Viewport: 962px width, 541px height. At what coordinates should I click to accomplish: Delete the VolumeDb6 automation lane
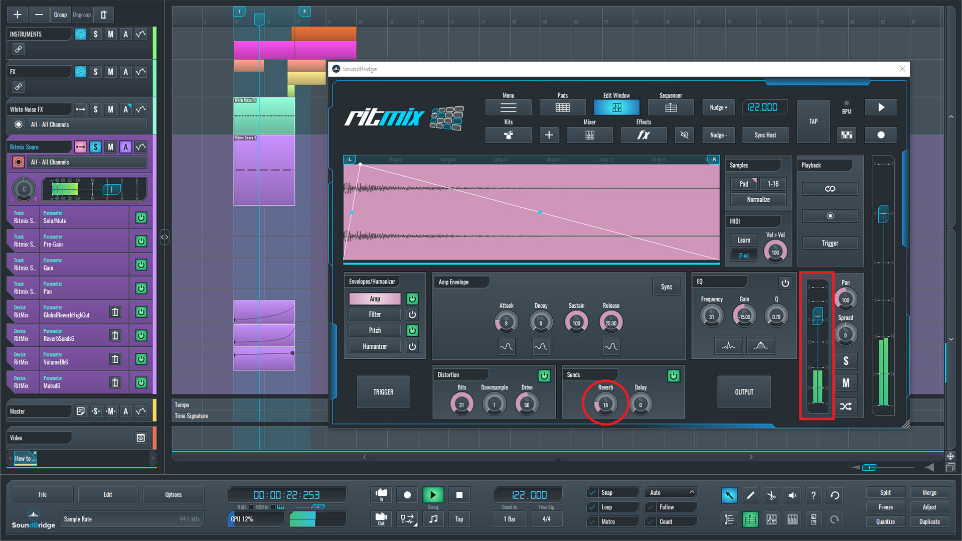pos(115,359)
